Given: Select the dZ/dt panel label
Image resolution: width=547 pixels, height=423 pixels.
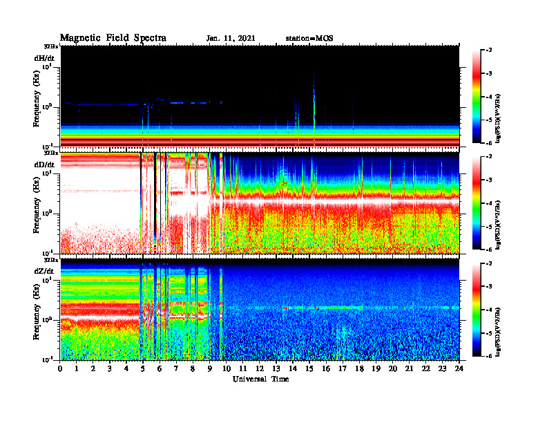Looking at the screenshot, I should tap(44, 271).
